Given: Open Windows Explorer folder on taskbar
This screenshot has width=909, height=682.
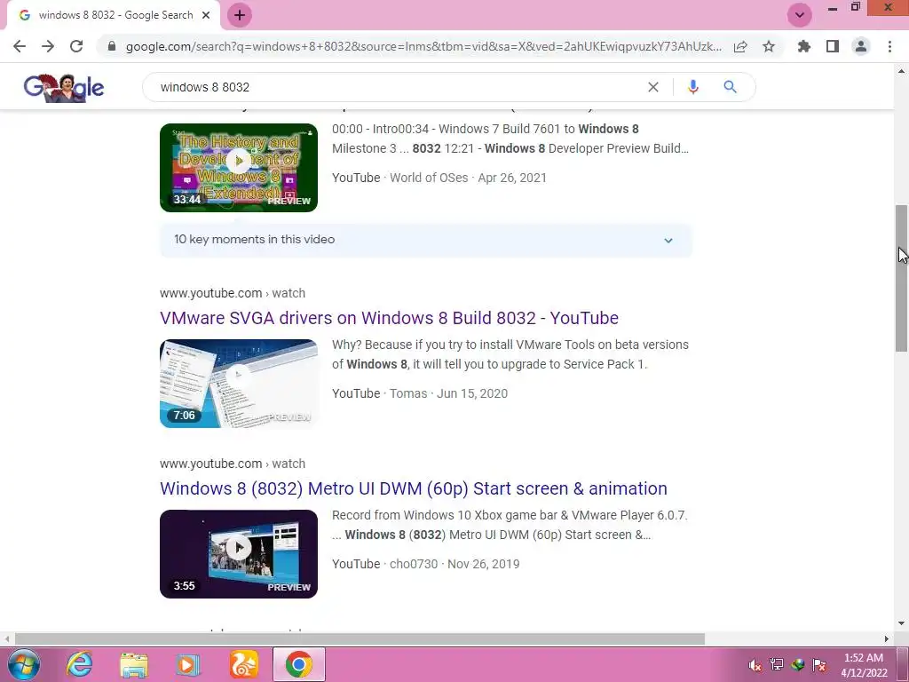Looking at the screenshot, I should tap(134, 665).
